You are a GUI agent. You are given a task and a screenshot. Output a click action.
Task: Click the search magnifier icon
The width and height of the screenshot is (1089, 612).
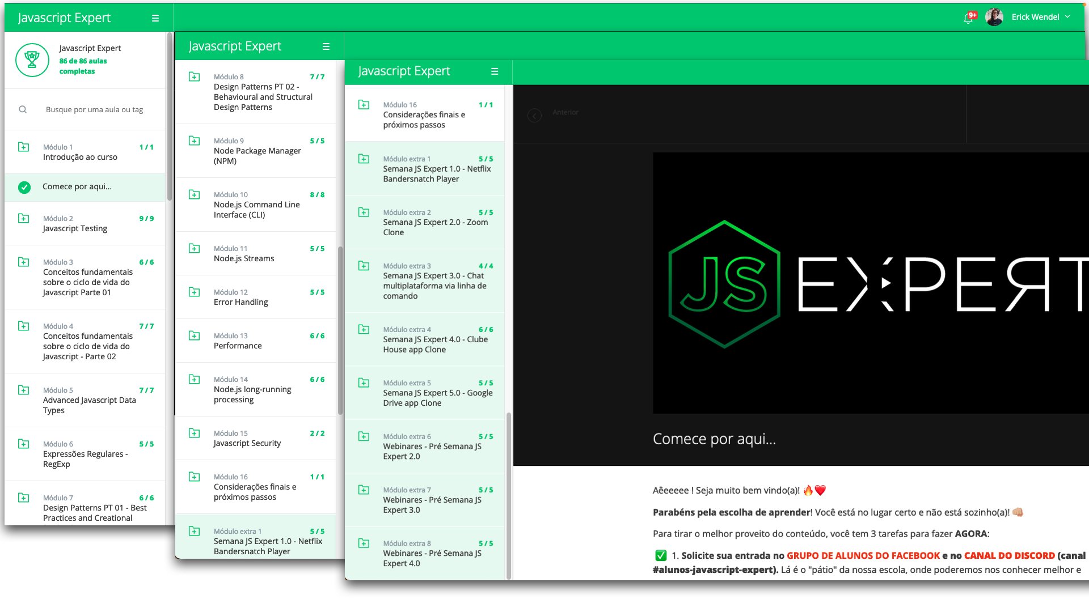[23, 109]
